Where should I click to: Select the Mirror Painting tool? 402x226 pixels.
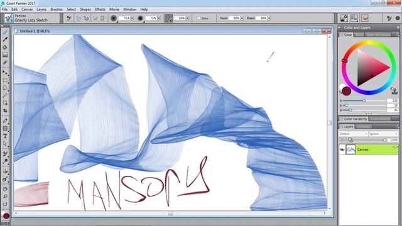(x=5, y=171)
